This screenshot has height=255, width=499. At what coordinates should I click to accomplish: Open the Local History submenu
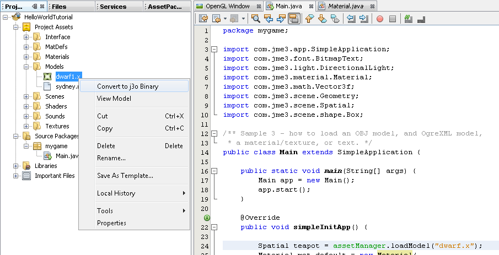pos(135,193)
